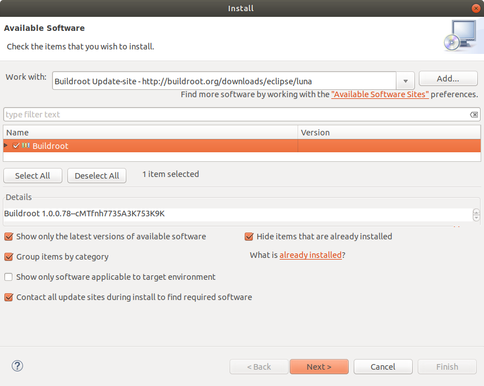The image size is (484, 386).
Task: Click the 1 item selected status text
Action: (171, 174)
